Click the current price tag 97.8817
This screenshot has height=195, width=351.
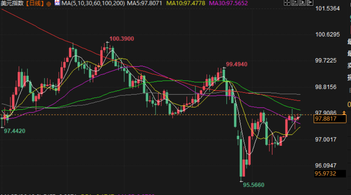click(x=330, y=119)
